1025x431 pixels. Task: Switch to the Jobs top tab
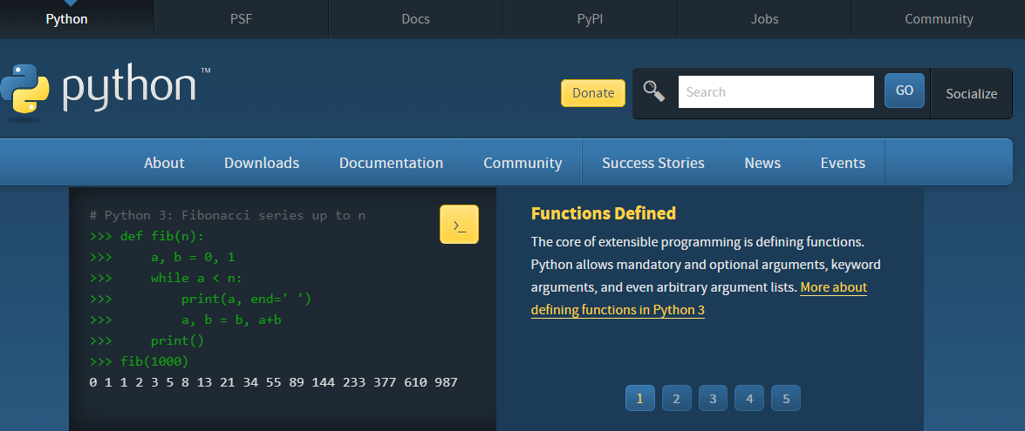(764, 18)
